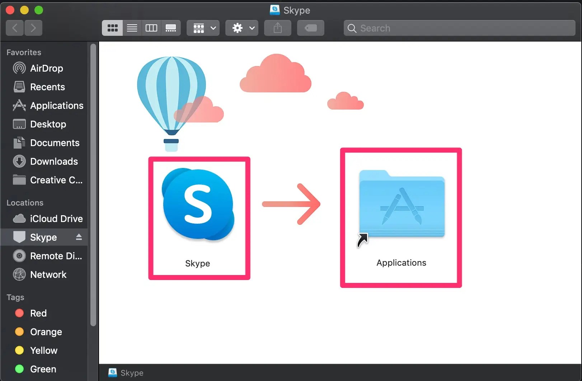Open AirDrop from the sidebar
This screenshot has width=582, height=381.
[x=46, y=68]
